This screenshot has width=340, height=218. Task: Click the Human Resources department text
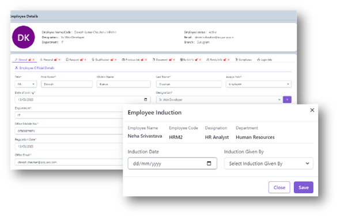tap(255, 137)
